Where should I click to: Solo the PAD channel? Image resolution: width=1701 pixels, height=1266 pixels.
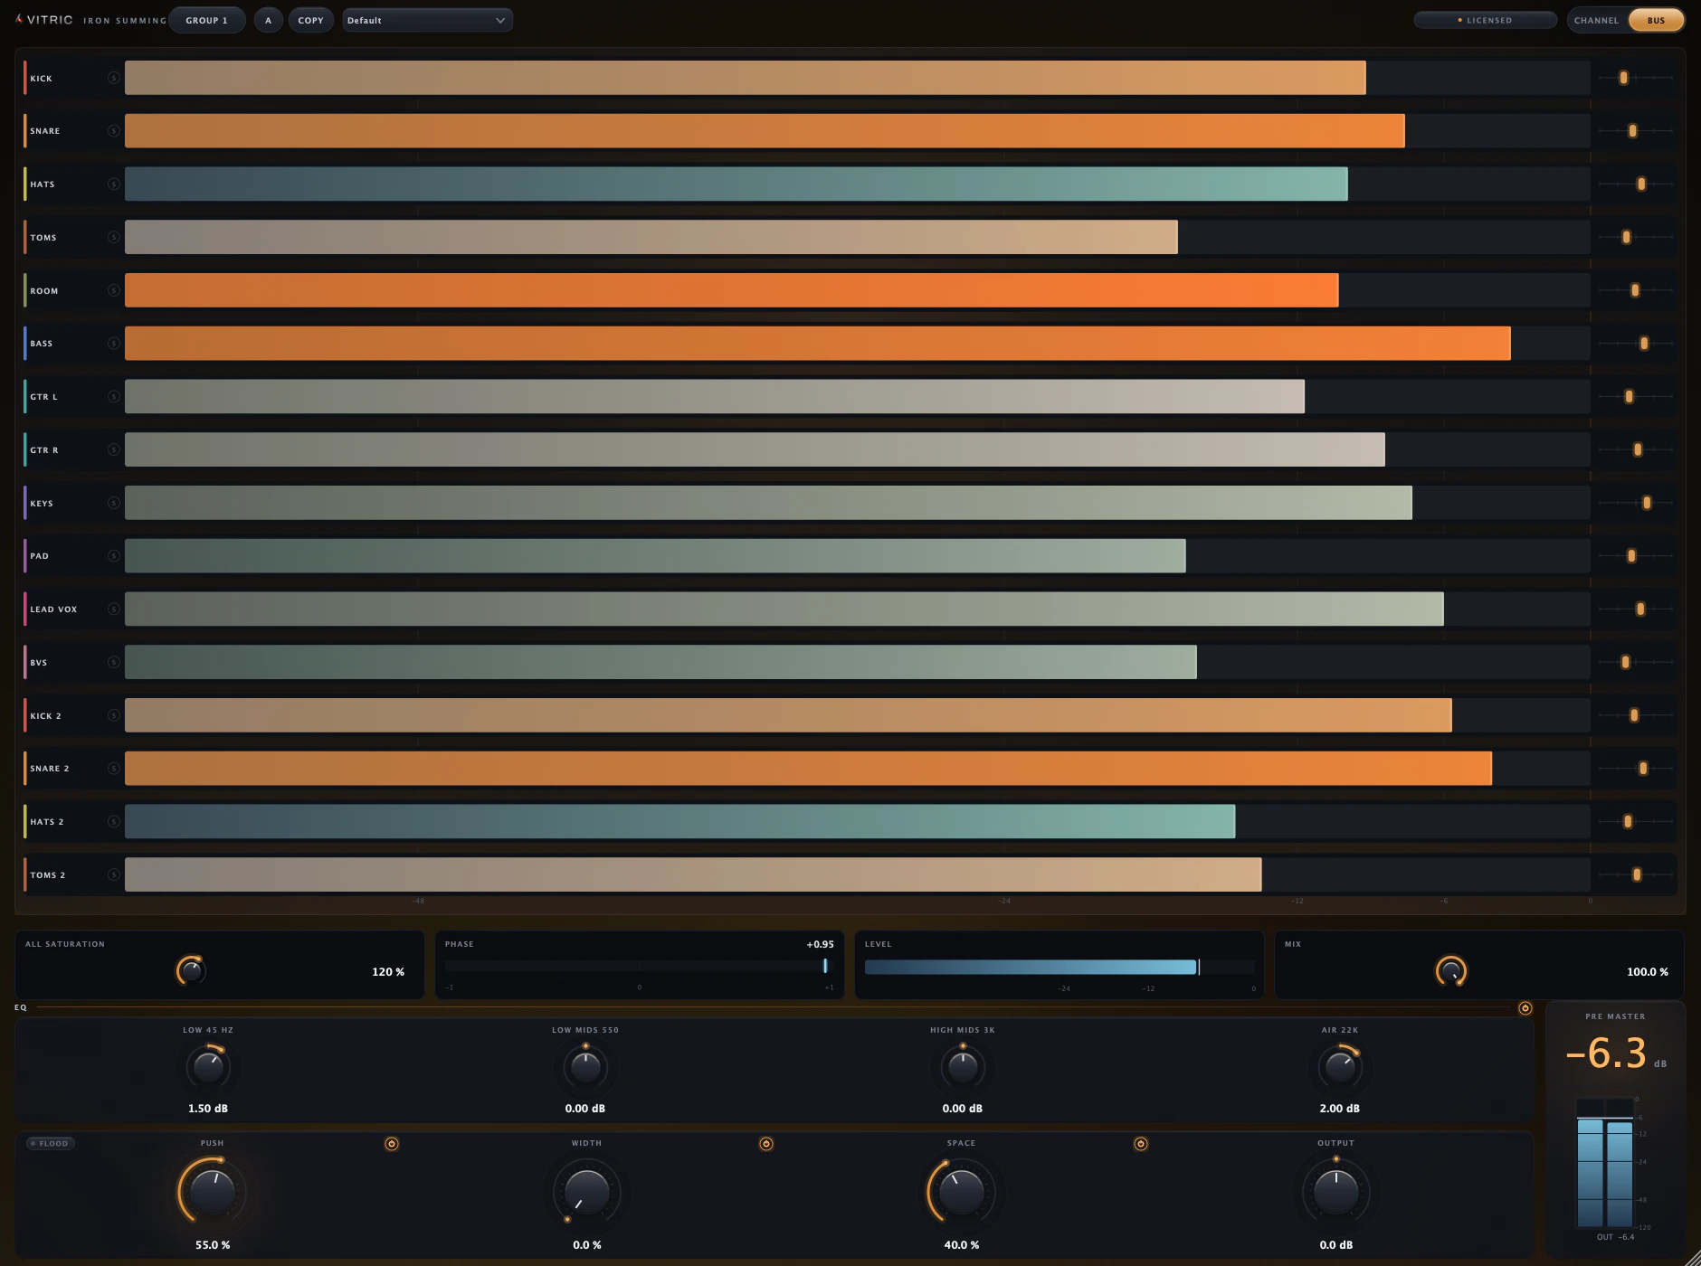click(113, 556)
